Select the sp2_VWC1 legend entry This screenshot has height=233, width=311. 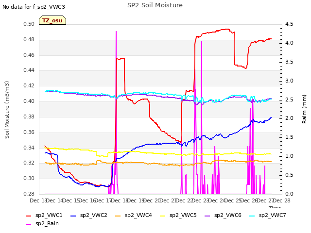[44, 216]
